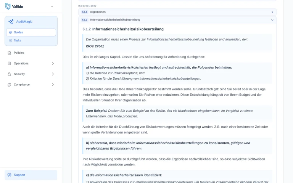The height and width of the screenshot is (183, 293).
Task: Click requirement c) die Informationssicherheitsrisiken identifiziert
Action: (124, 175)
